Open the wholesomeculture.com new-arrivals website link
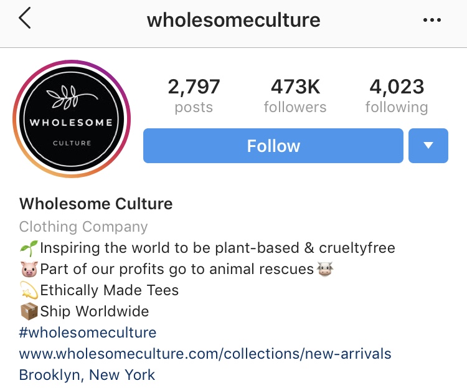Viewport: 467px width, 388px height. point(205,354)
